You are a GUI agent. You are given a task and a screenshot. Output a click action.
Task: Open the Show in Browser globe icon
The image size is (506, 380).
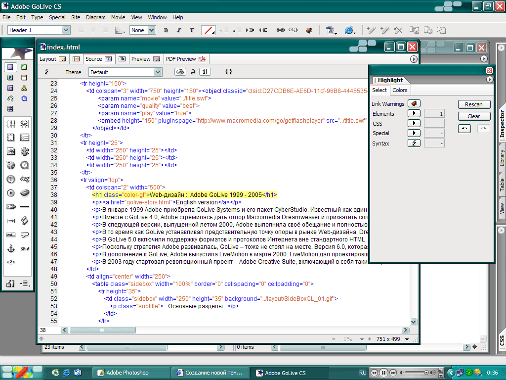349,30
